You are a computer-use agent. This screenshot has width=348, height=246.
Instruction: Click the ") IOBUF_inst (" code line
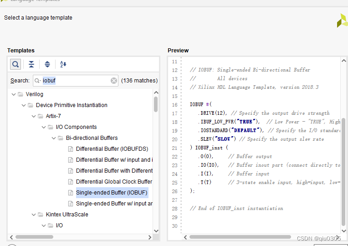pyautogui.click(x=209, y=148)
